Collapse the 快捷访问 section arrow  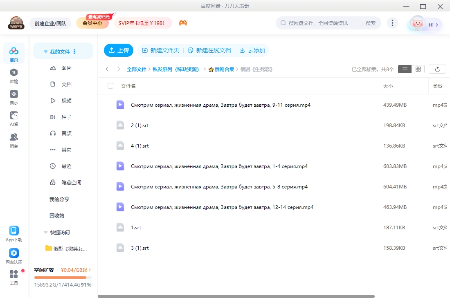coord(45,232)
